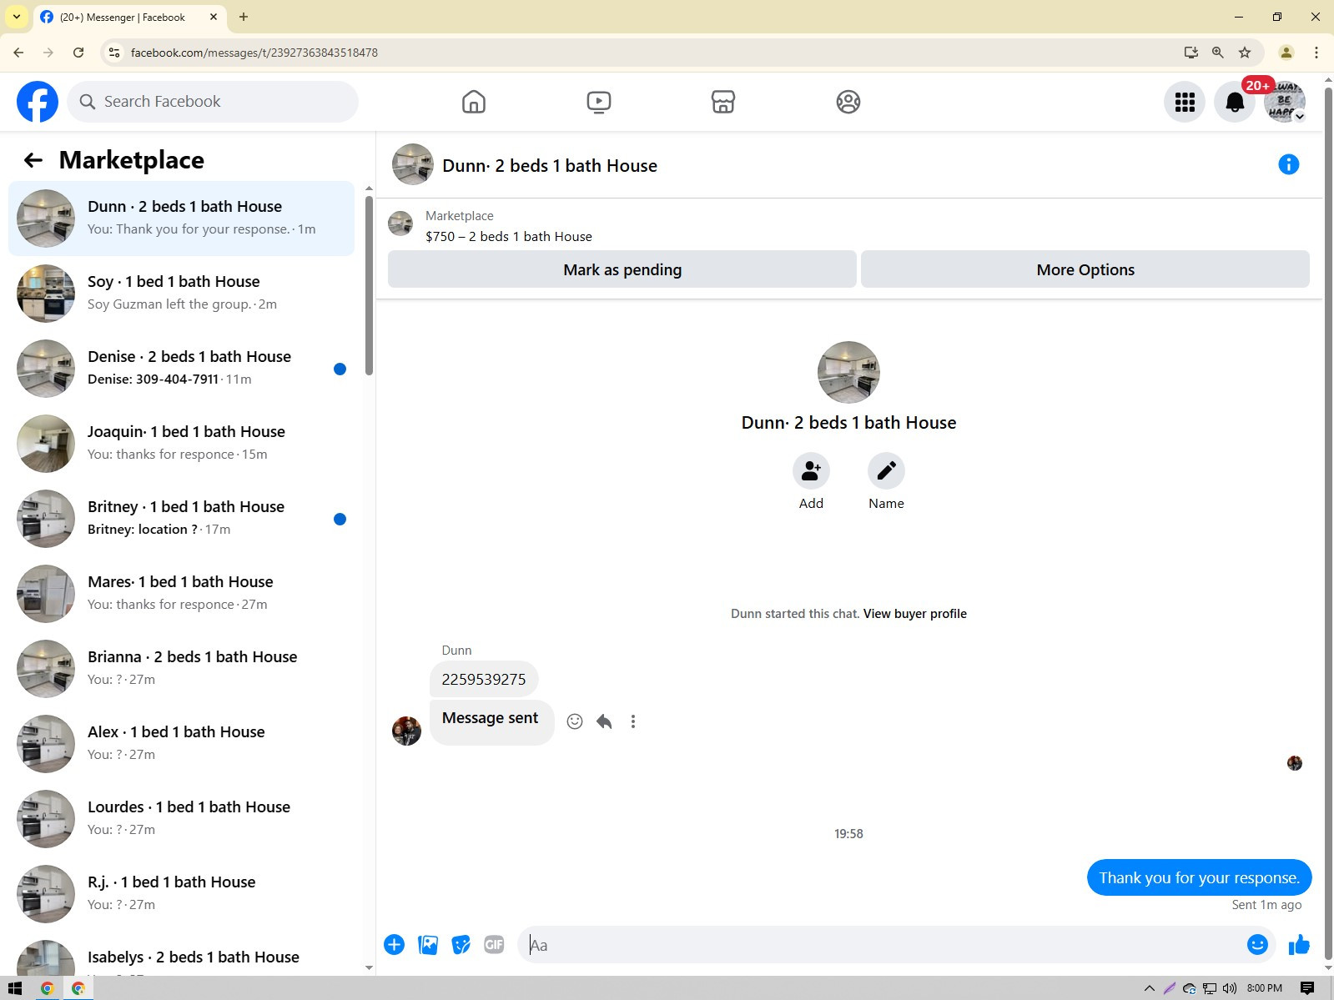
Task: Focus the message text field
Action: pyautogui.click(x=884, y=945)
